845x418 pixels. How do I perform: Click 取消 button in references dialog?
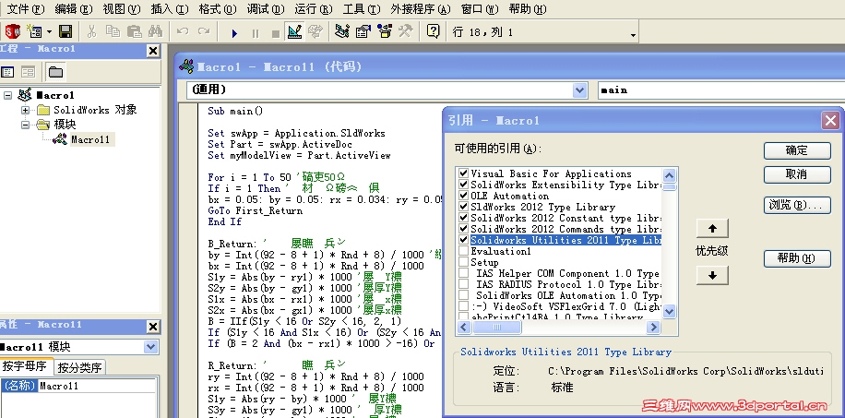pyautogui.click(x=797, y=174)
